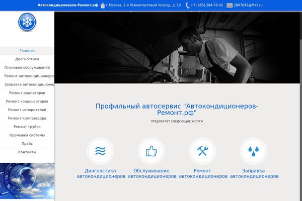Image resolution: width=302 pixels, height=201 pixels.
Task: Click the water drops Заправка icon
Action: (254, 151)
